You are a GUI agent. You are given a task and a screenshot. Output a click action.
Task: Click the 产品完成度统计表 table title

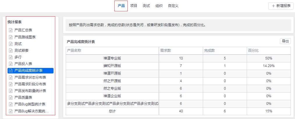(x=81, y=42)
